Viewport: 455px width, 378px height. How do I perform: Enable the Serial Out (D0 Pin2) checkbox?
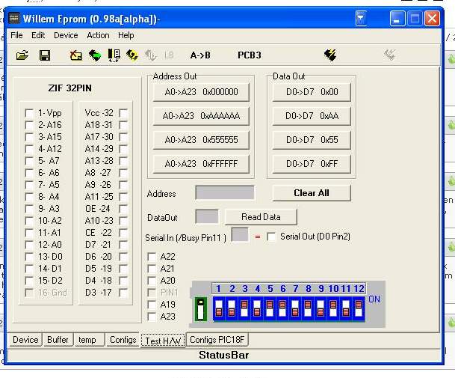[x=272, y=237]
